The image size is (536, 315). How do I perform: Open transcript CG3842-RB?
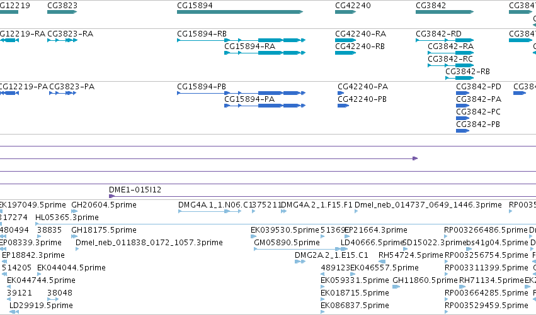467,72
